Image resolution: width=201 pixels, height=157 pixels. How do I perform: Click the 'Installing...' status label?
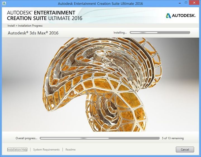120,33
